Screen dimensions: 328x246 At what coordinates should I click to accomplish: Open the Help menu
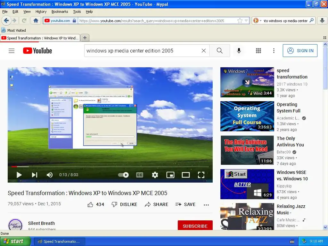[89, 12]
